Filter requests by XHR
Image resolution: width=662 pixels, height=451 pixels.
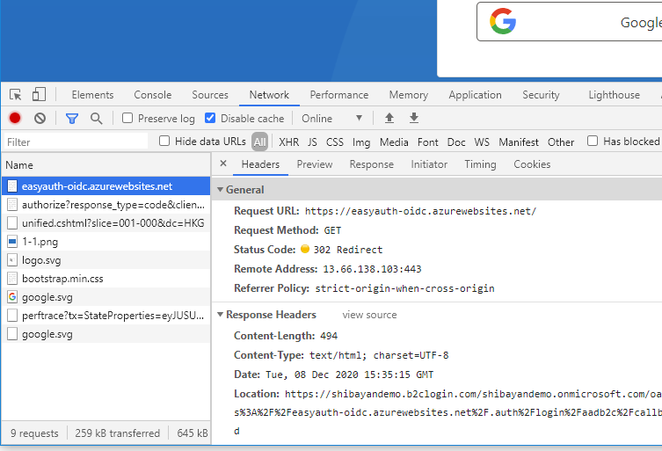[x=288, y=142]
